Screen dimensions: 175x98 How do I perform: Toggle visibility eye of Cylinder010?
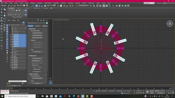point(11,46)
